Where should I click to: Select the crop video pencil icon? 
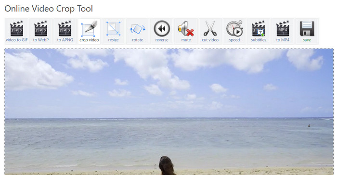pyautogui.click(x=89, y=28)
